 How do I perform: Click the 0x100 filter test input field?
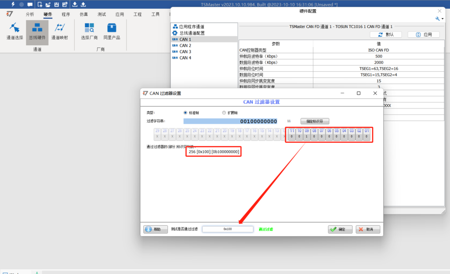tap(228, 229)
